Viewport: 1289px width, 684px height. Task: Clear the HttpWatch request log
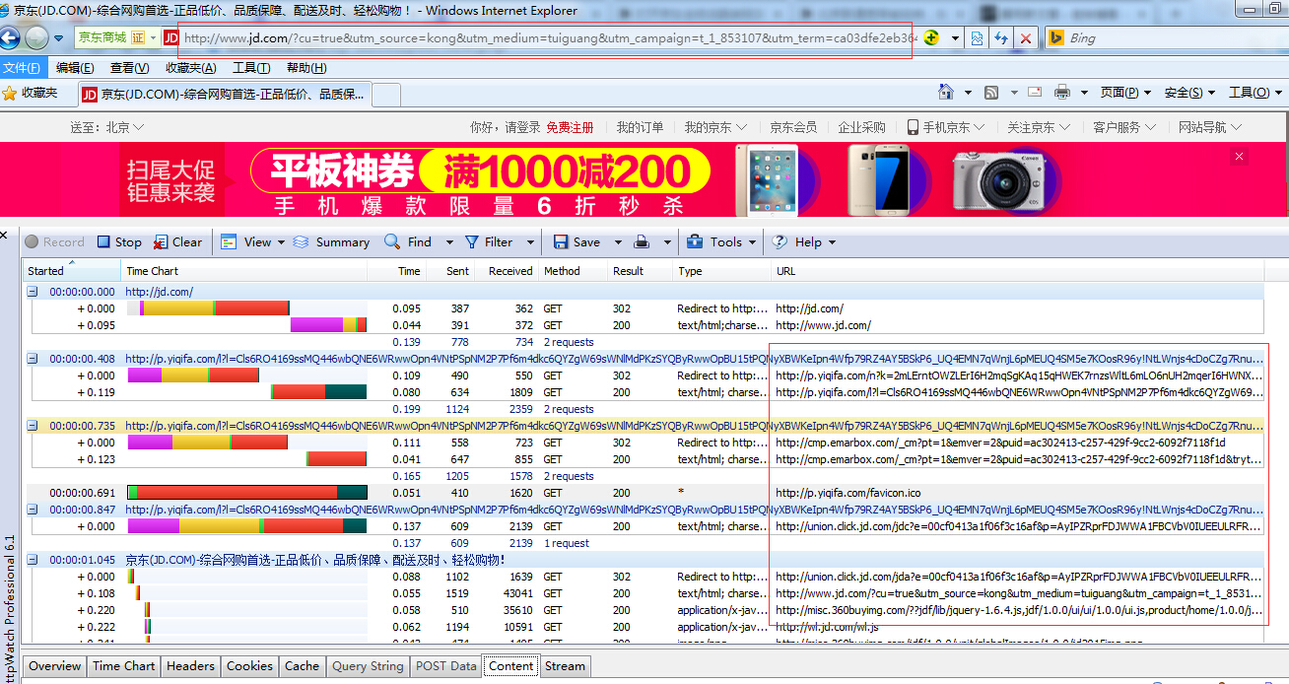point(177,241)
